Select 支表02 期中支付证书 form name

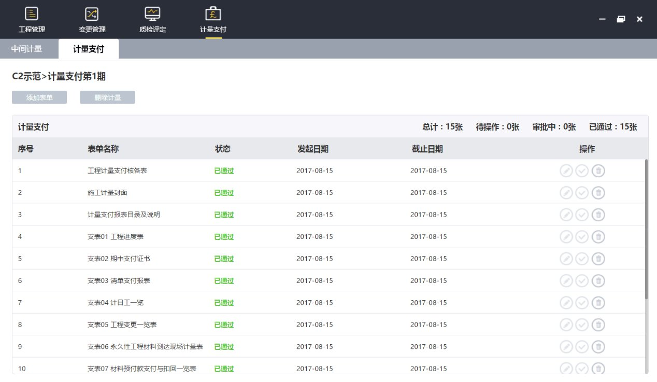pos(119,259)
